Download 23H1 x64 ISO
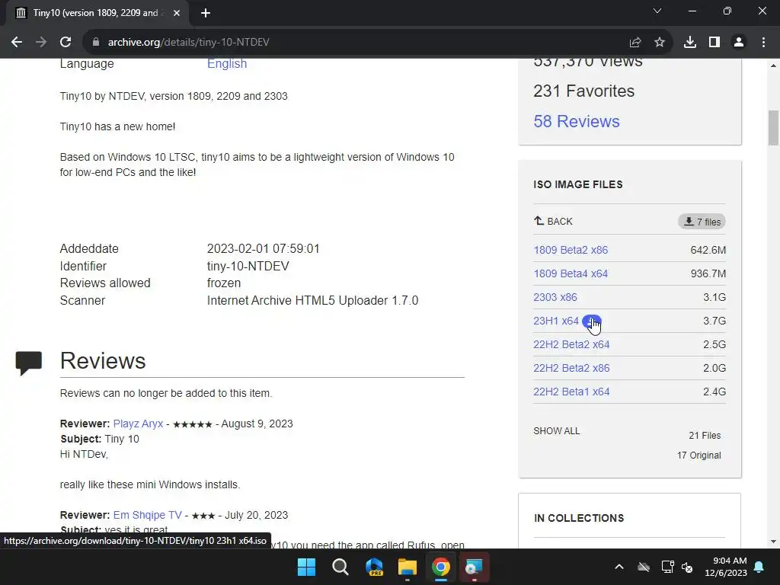The image size is (780, 585). 556,321
